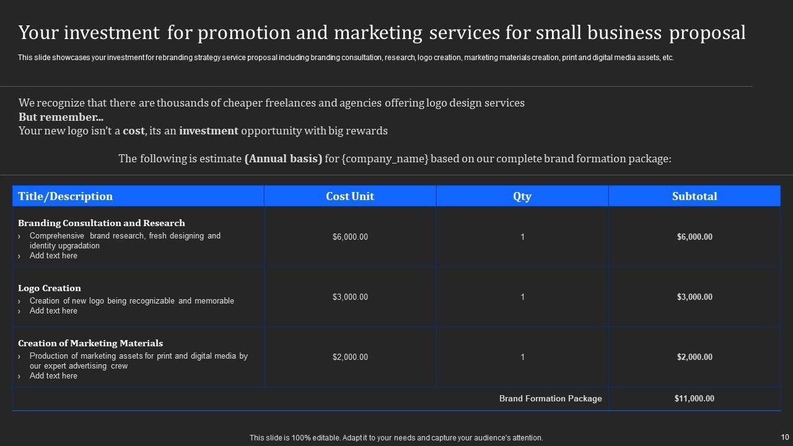Select the 'Brand Formation Package' total label

tap(551, 398)
